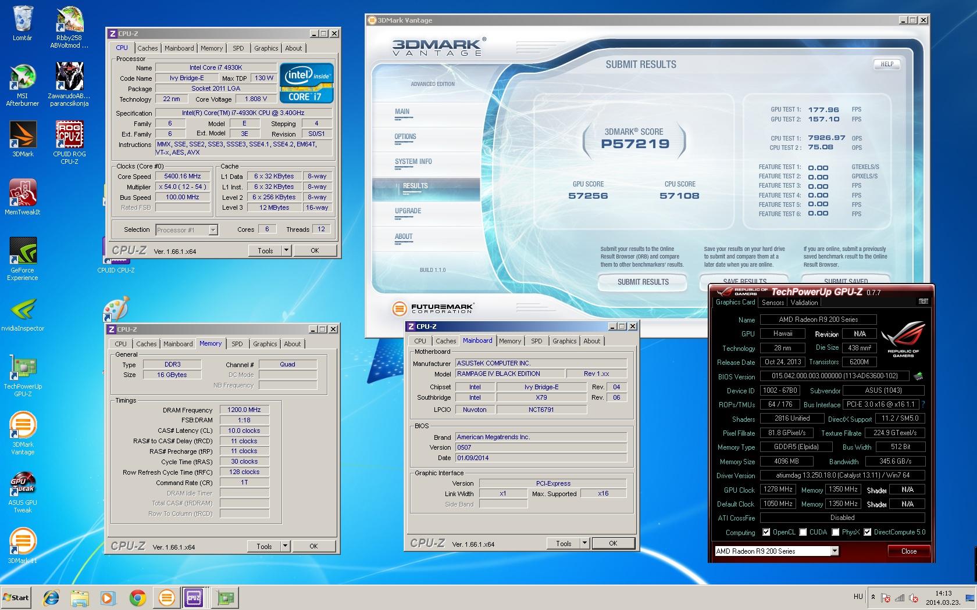Select the Paint palette desktop shortcut

point(116,310)
